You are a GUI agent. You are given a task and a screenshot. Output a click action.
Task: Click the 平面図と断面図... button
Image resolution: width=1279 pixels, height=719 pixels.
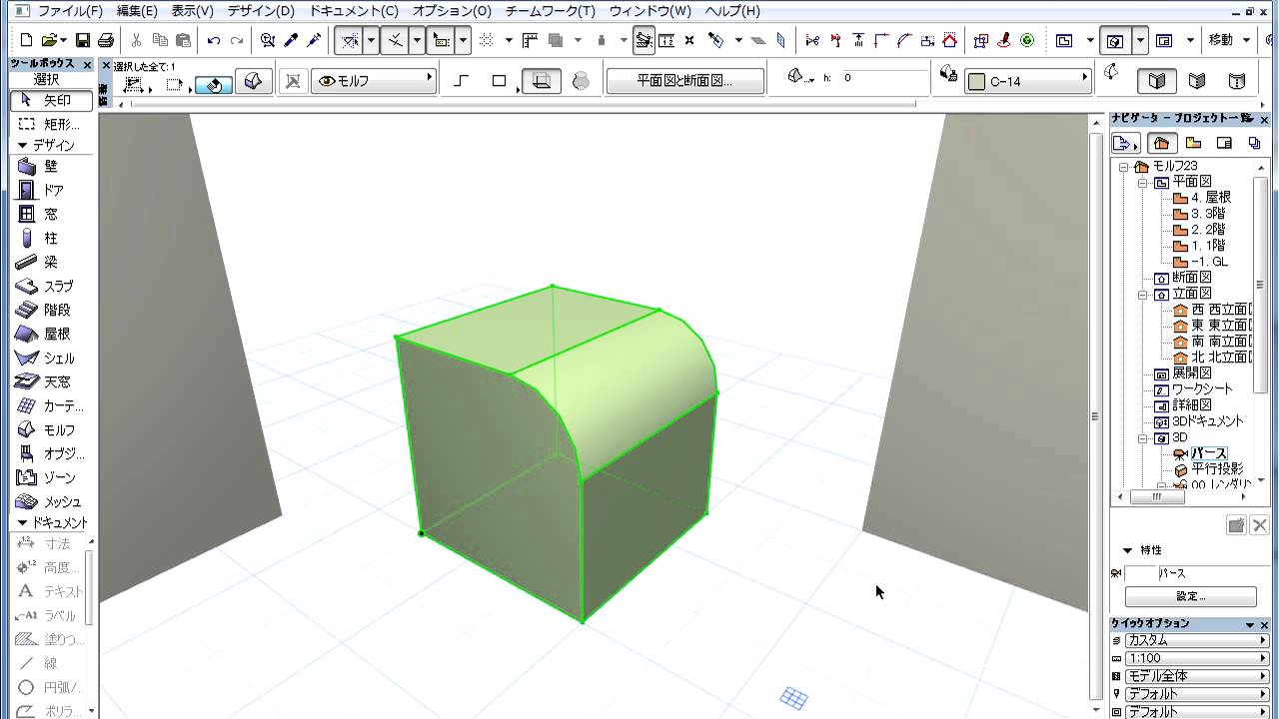pyautogui.click(x=685, y=81)
